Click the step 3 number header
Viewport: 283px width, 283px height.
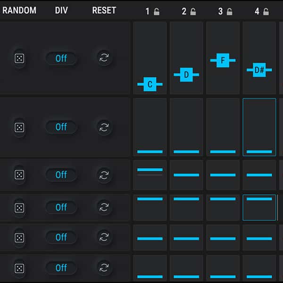[x=220, y=11]
